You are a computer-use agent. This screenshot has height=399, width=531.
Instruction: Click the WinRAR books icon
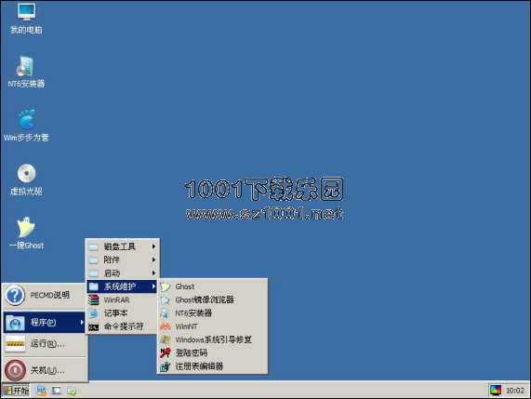[x=94, y=299]
